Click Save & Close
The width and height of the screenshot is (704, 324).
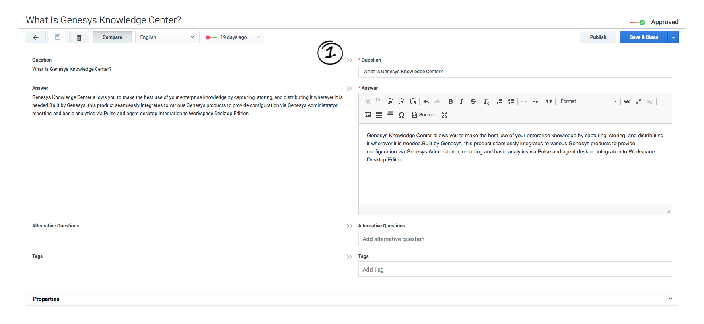[x=644, y=37]
